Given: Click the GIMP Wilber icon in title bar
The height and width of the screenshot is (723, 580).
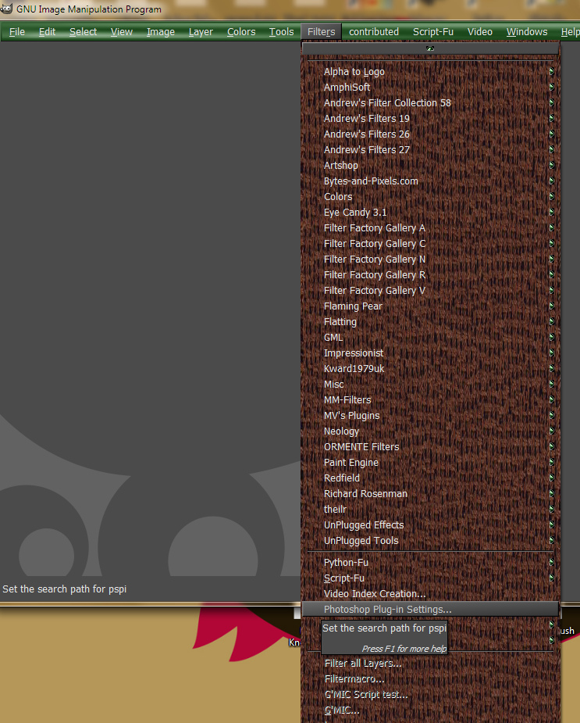Looking at the screenshot, I should pyautogui.click(x=6, y=9).
